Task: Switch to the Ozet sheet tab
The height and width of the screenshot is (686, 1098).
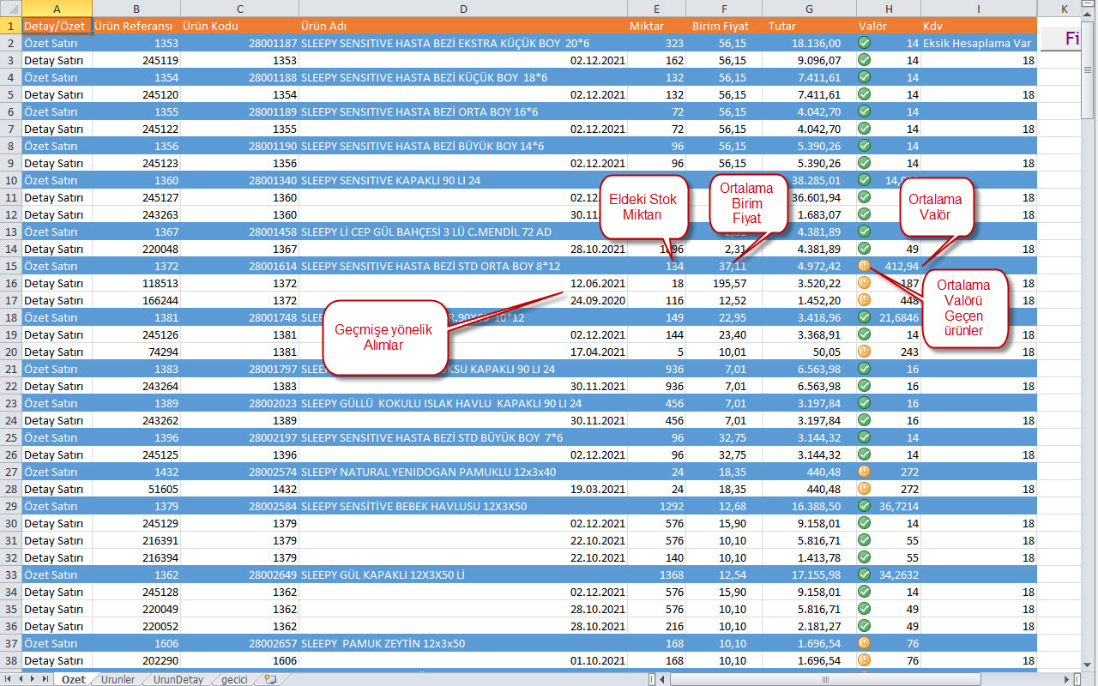Action: [74, 679]
